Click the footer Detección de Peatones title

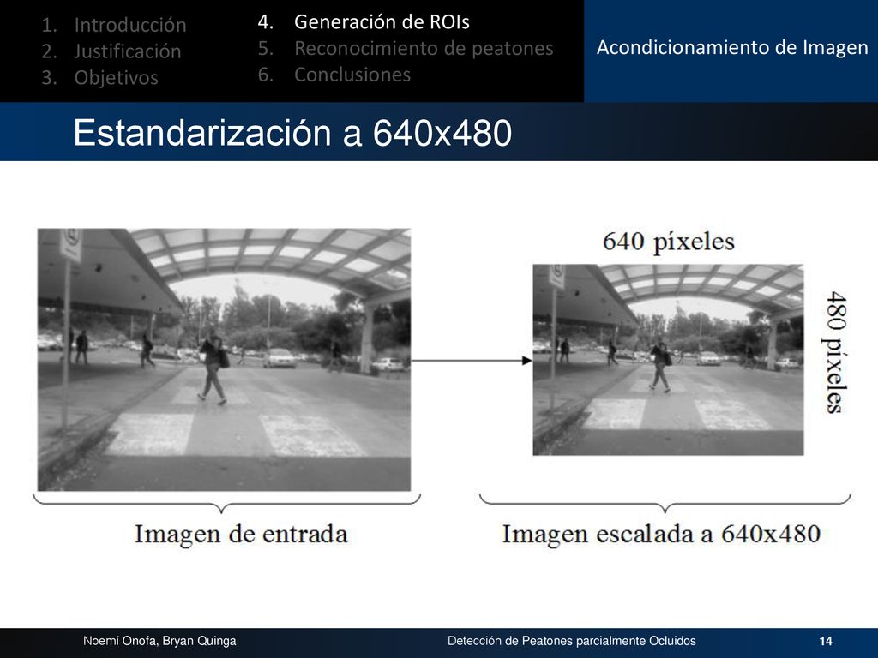[x=572, y=641]
